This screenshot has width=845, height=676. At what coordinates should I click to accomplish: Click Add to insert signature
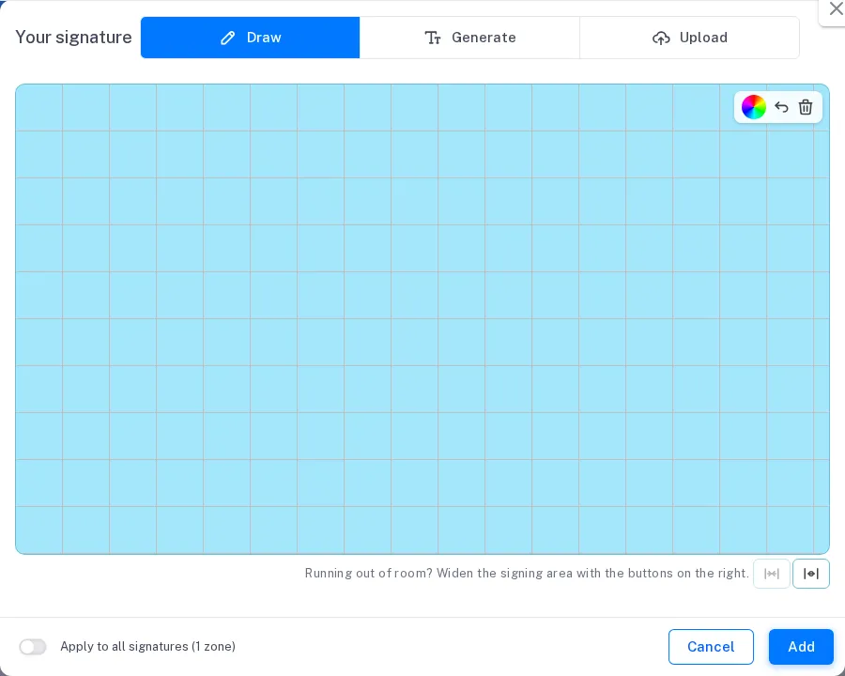(801, 646)
